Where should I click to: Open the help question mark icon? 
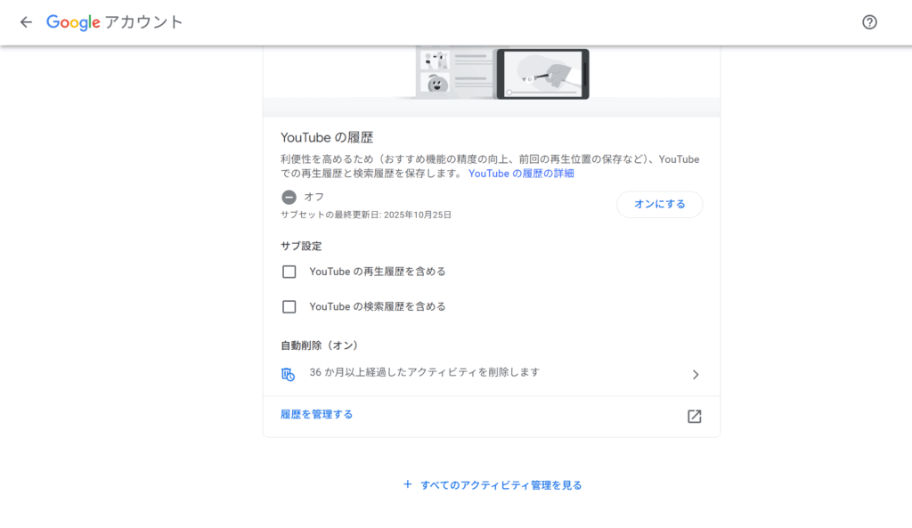[869, 22]
